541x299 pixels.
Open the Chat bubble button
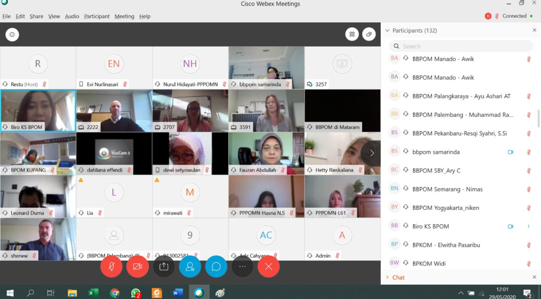point(216,267)
